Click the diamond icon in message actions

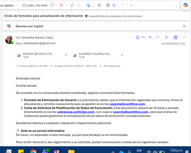[166, 37]
